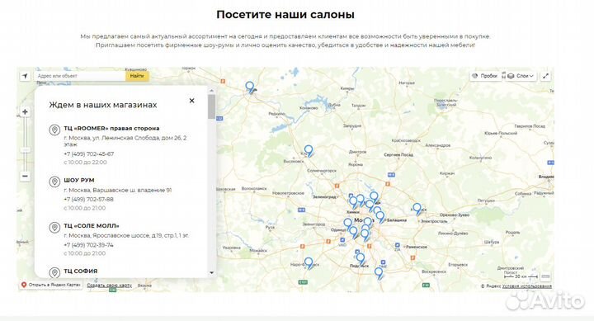Select store 'ТЦ «ROOMER» правая сторона'

tap(111, 128)
